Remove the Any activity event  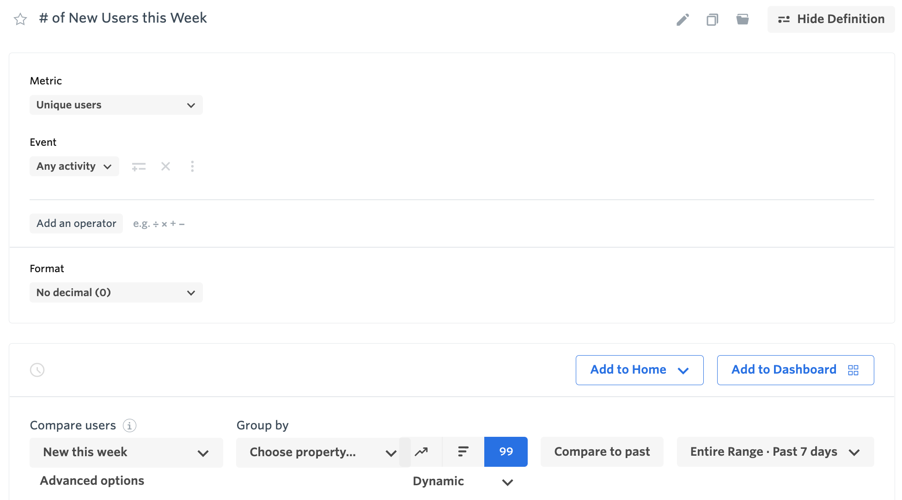165,167
